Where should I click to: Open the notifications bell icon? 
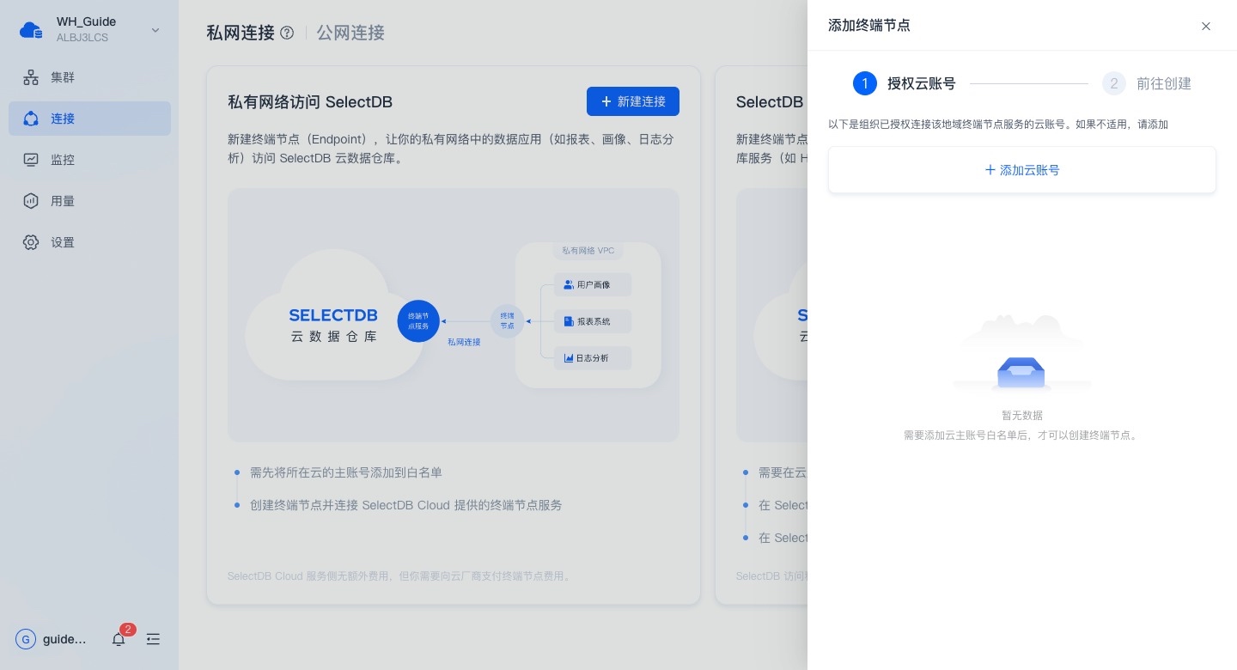coord(119,639)
